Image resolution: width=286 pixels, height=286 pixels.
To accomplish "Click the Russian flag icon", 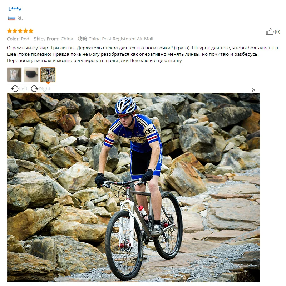I will [12, 18].
